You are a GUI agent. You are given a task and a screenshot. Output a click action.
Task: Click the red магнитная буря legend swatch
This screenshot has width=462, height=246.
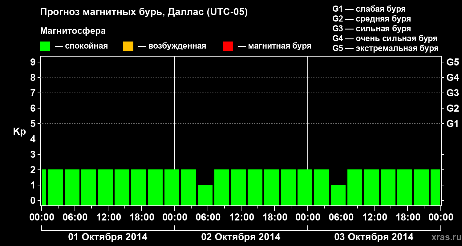228,46
